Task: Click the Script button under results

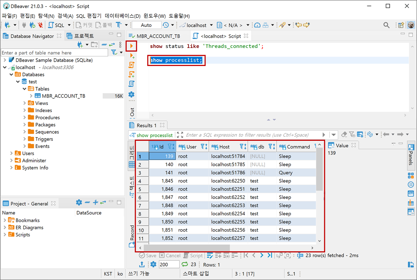Action: pos(193,255)
